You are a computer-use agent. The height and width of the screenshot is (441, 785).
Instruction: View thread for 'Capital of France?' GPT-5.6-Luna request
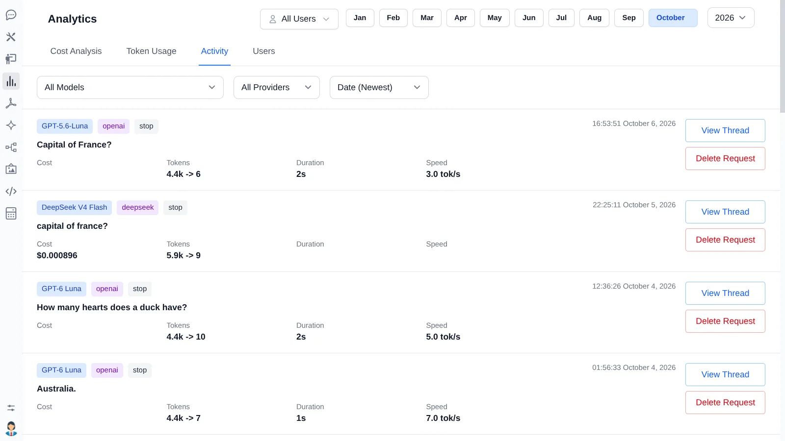(x=725, y=130)
